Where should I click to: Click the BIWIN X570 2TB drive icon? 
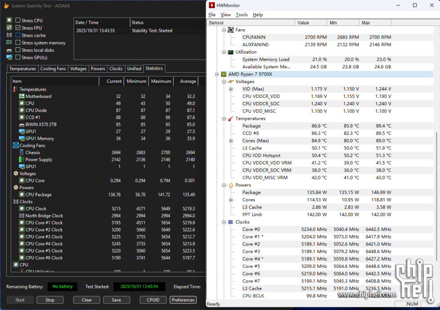tap(22, 124)
